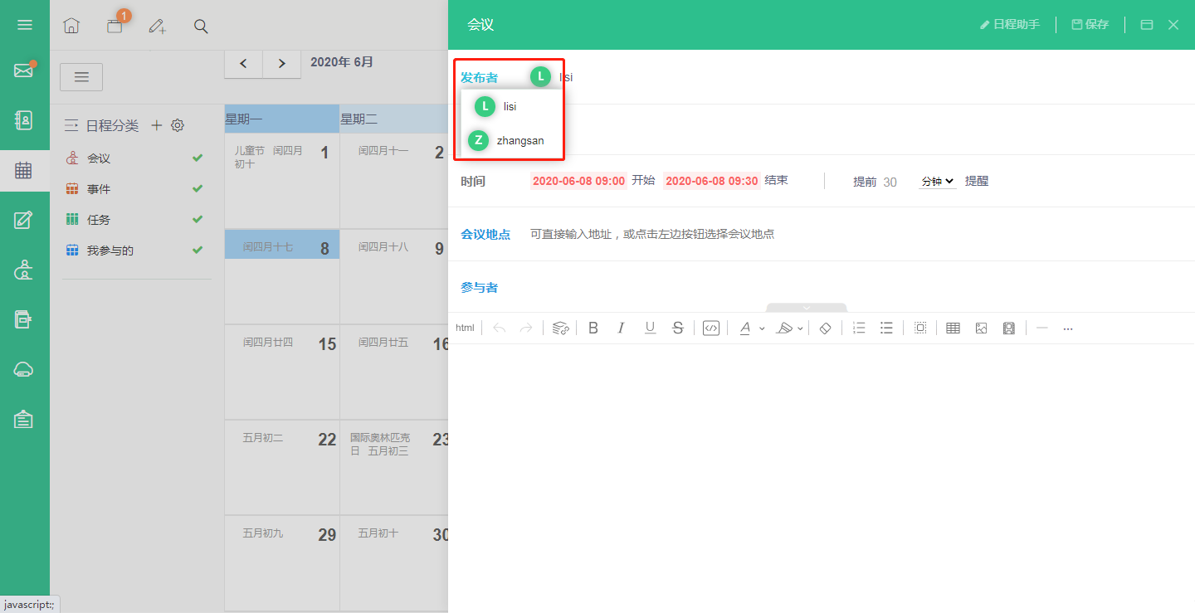Toggle the 我参与的 category checkmark
The width and height of the screenshot is (1195, 613).
[x=198, y=250]
